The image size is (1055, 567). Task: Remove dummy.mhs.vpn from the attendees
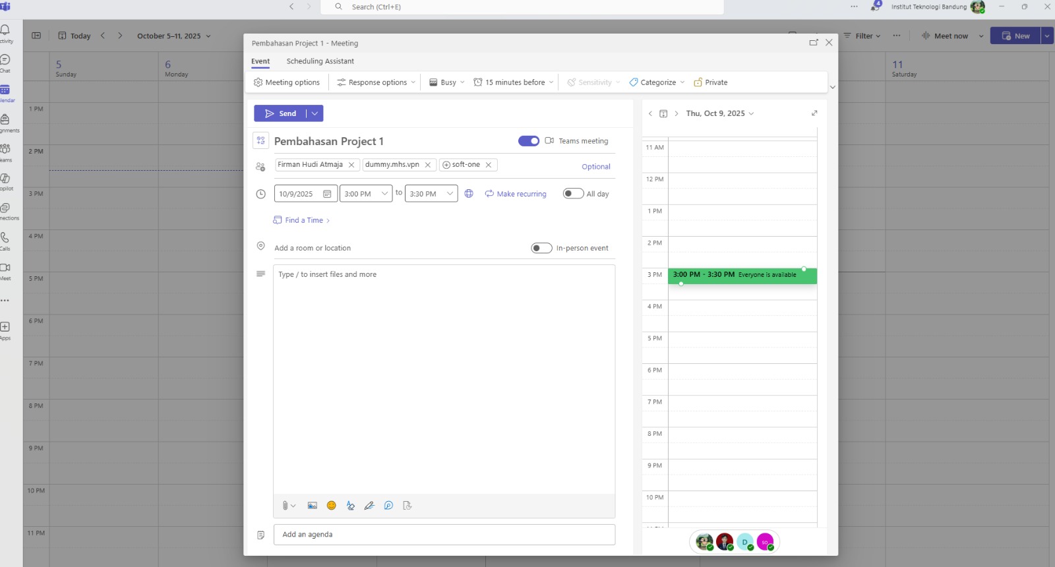(x=428, y=165)
